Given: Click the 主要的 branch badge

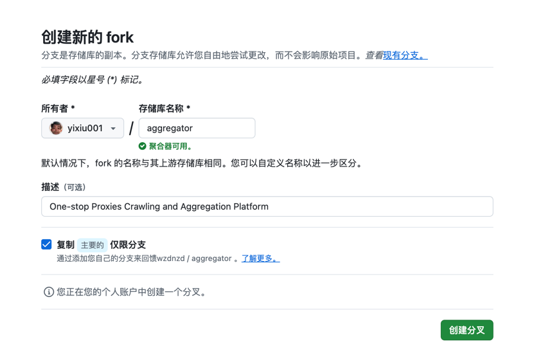Looking at the screenshot, I should 92,245.
